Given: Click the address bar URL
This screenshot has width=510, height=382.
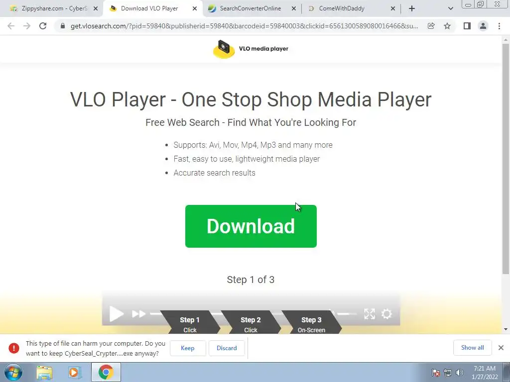Looking at the screenshot, I should (x=244, y=26).
